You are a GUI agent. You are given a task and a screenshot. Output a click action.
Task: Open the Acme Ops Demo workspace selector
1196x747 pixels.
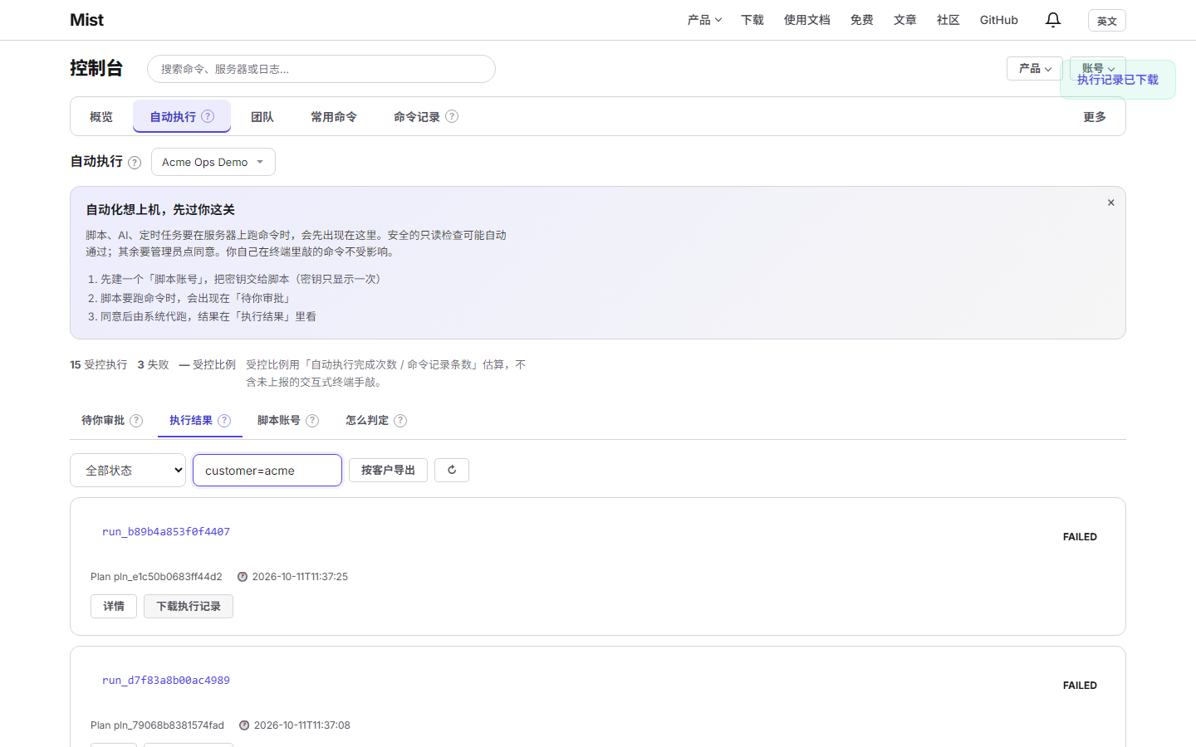pyautogui.click(x=213, y=162)
